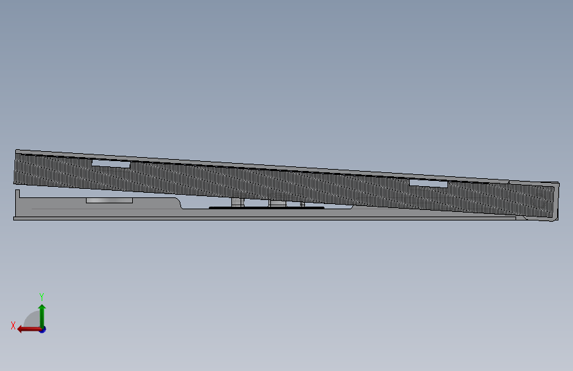The height and width of the screenshot is (371, 573).
Task: Click the right rectangular cutout in top panel
Action: (x=428, y=184)
